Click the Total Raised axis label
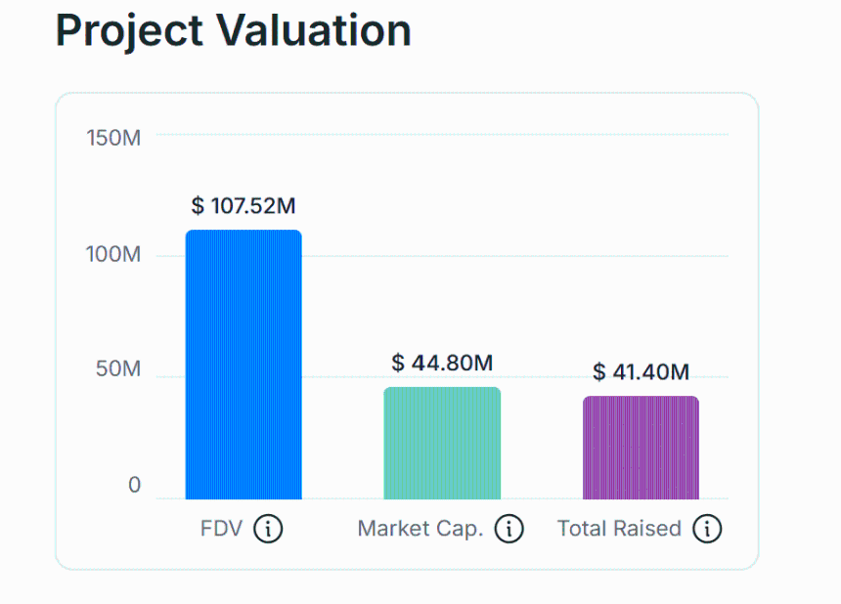This screenshot has height=604, width=841. coord(619,529)
